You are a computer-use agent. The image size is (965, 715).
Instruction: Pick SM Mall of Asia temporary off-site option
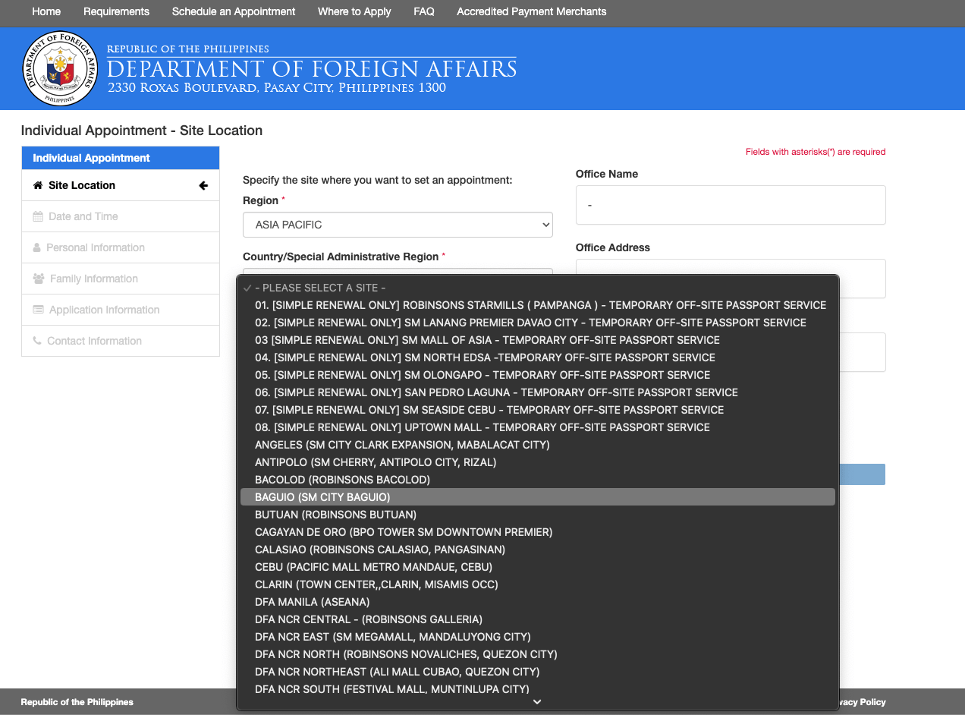[487, 340]
